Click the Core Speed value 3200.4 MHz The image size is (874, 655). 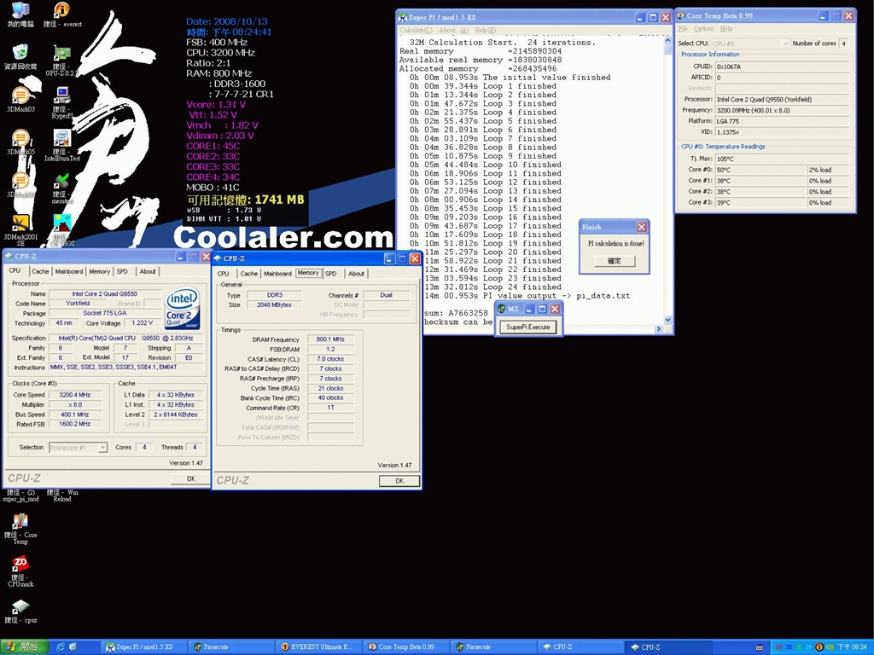(75, 395)
